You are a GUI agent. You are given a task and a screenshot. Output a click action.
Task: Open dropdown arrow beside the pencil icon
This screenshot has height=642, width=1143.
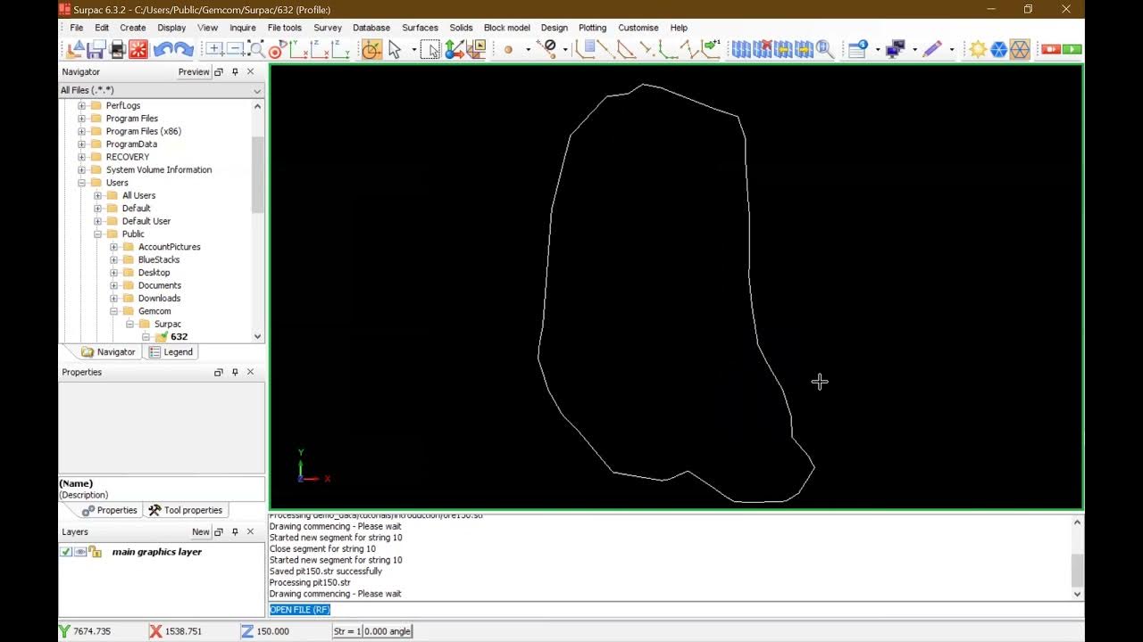[x=951, y=50]
